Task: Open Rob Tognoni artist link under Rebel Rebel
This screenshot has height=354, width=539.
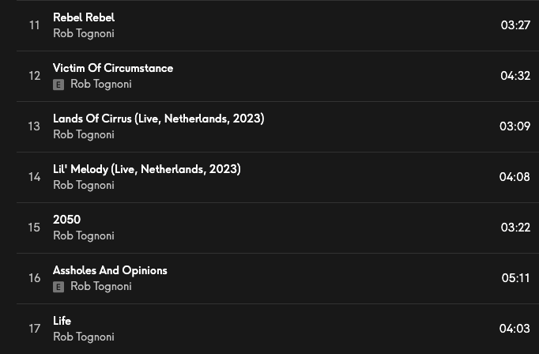Action: point(83,34)
